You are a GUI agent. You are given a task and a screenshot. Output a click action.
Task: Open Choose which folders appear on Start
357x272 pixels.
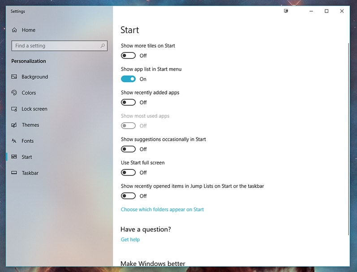click(x=162, y=210)
